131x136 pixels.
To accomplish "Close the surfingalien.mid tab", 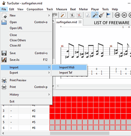I will tap(80, 22).
